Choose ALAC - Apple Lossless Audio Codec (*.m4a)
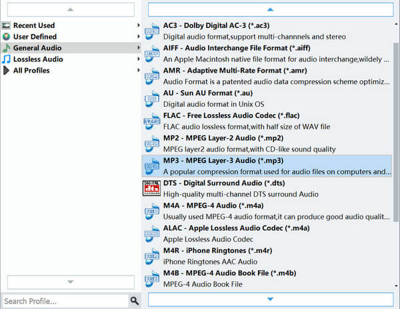The image size is (400, 309). tap(267, 234)
